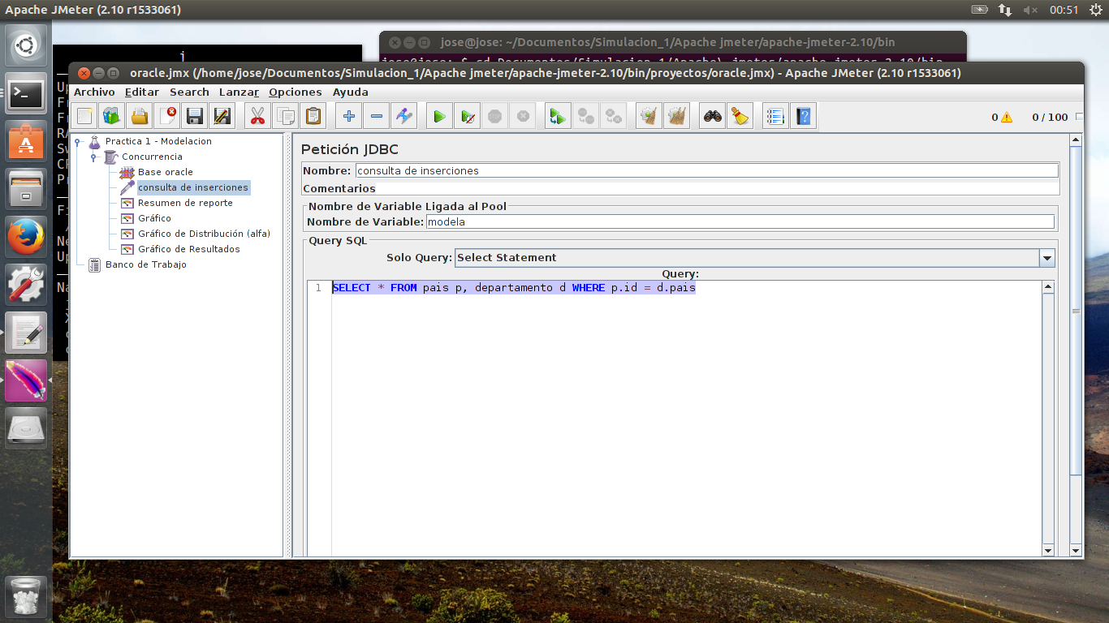This screenshot has height=623, width=1109.
Task: Click the warning triangle error counter
Action: 1007,117
